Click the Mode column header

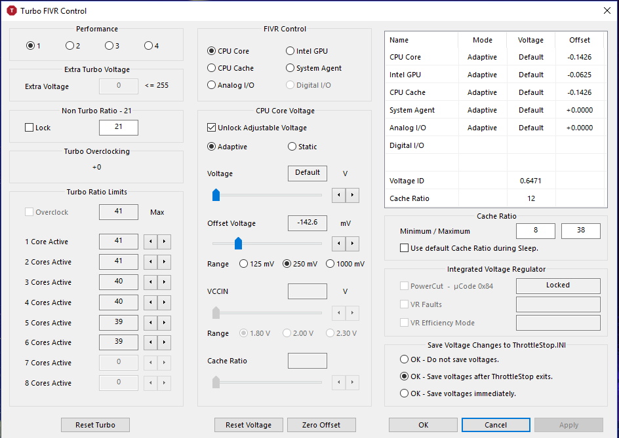pyautogui.click(x=483, y=40)
